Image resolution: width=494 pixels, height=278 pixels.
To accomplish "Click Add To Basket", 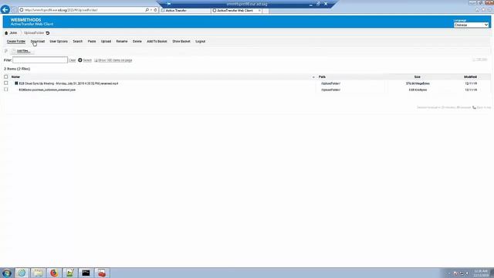I will [157, 41].
